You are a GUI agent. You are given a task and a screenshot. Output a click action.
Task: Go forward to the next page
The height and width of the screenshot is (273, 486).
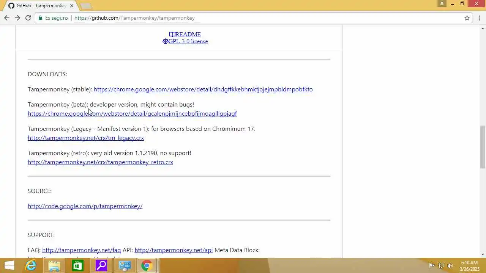point(17,18)
